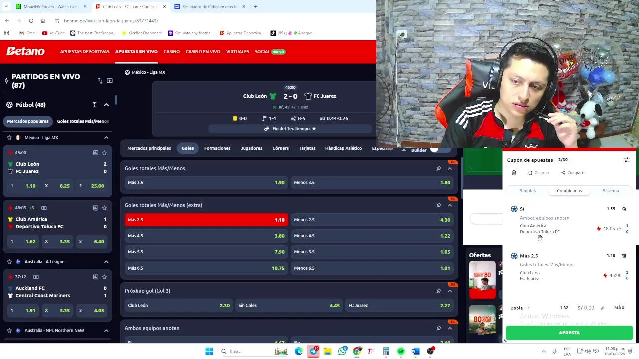Image resolution: width=639 pixels, height=359 pixels.
Task: Delete all selections with the top trash icon
Action: coord(514,173)
